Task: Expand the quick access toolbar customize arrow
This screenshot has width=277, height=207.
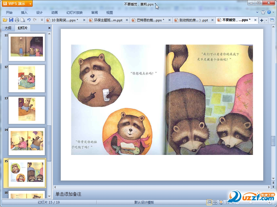Action: (42, 20)
